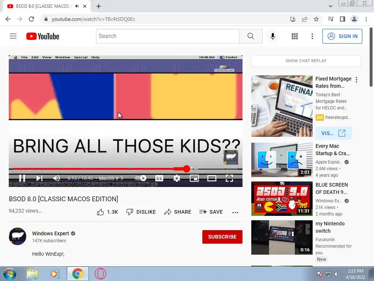Click the address bar URL

93,19
